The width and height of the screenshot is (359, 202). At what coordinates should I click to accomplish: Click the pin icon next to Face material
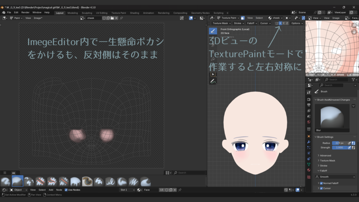pyautogui.click(x=180, y=190)
